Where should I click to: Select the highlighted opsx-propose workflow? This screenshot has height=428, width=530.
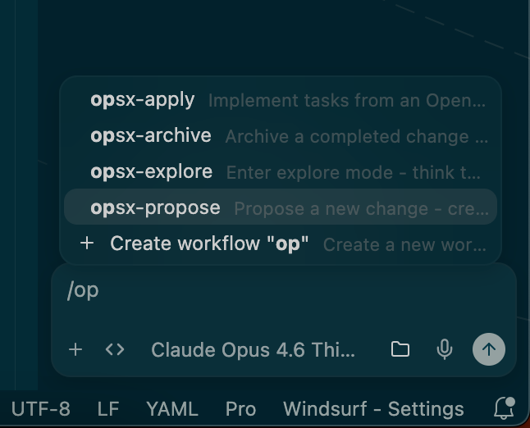click(x=281, y=207)
